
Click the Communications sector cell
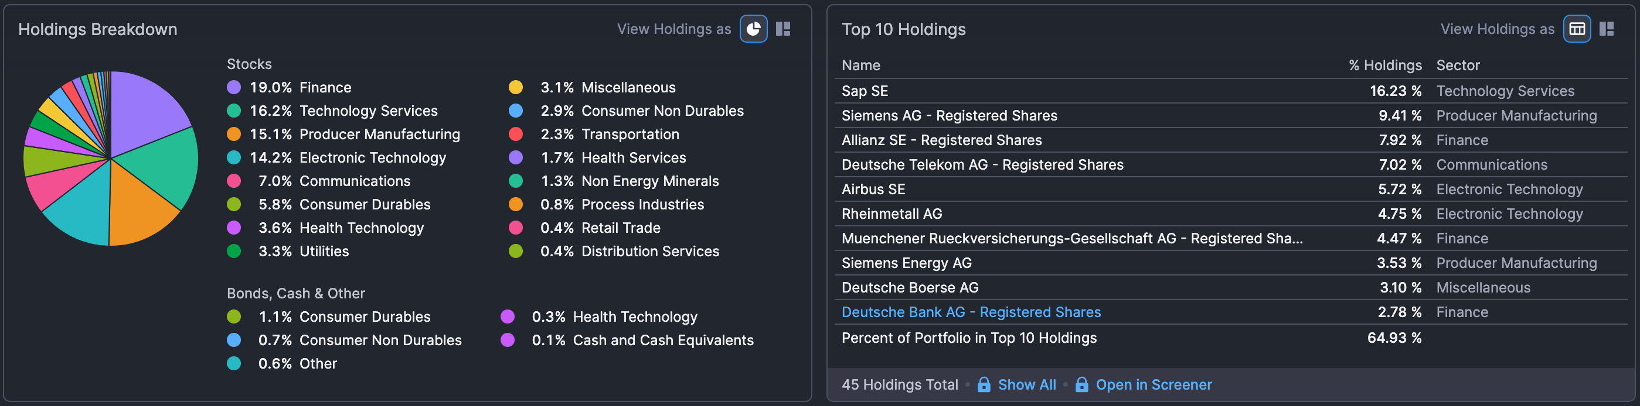(x=1492, y=164)
